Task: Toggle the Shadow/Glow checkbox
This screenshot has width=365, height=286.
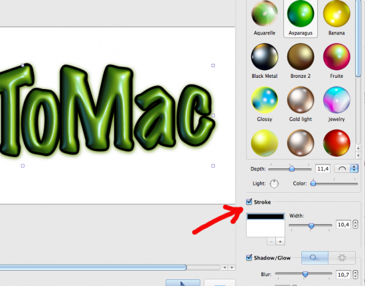Action: tap(249, 257)
